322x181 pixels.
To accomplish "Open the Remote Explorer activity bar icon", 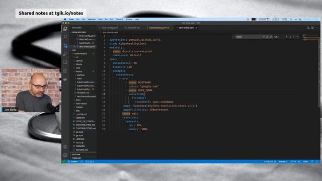I will [65, 62].
